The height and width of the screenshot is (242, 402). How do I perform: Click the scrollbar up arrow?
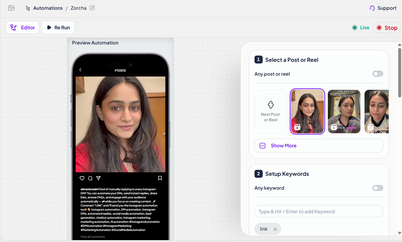tap(399, 45)
